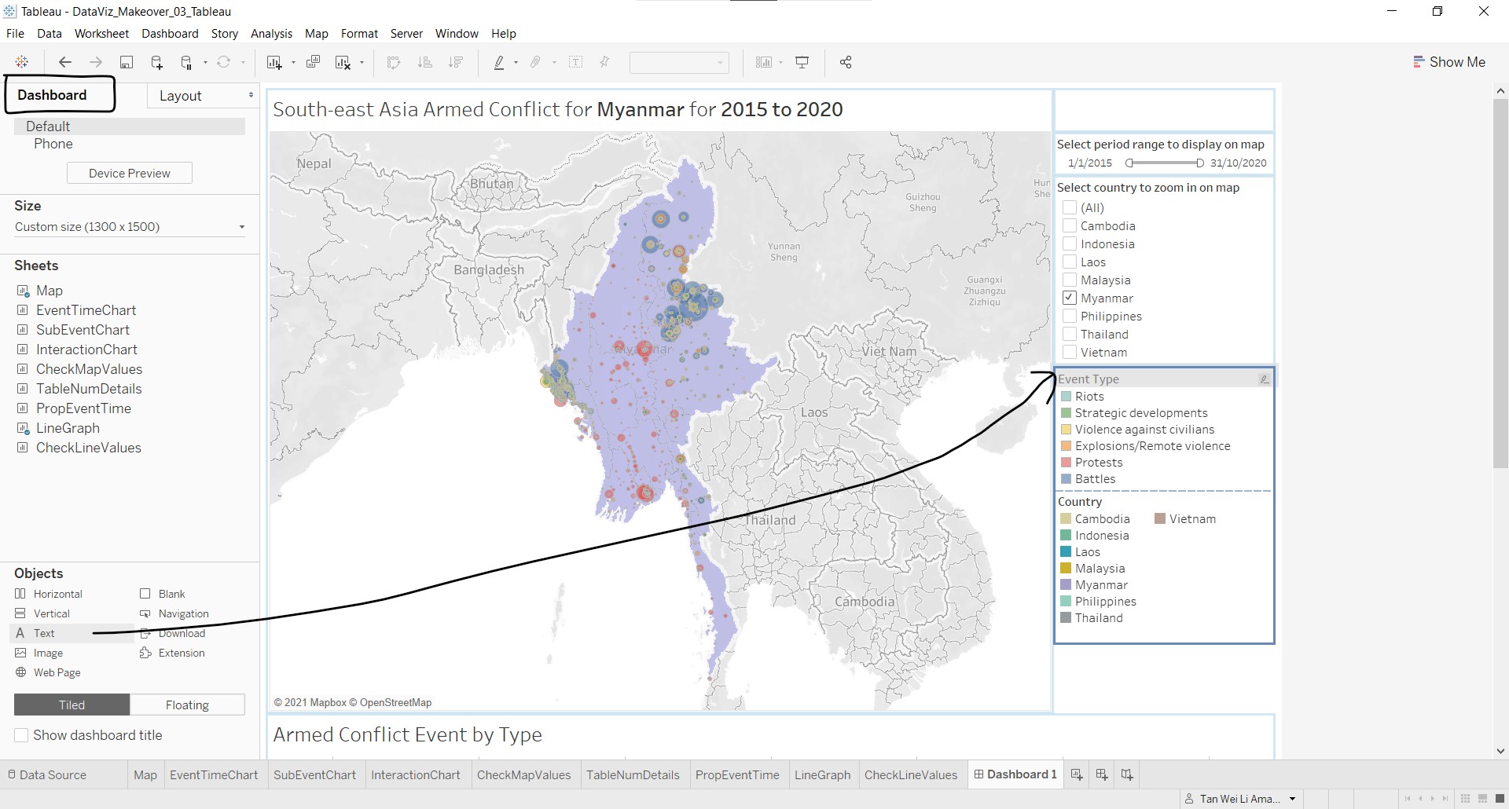Screen dimensions: 1509x809
Task: Click the Save icon in toolbar
Action: [x=126, y=63]
